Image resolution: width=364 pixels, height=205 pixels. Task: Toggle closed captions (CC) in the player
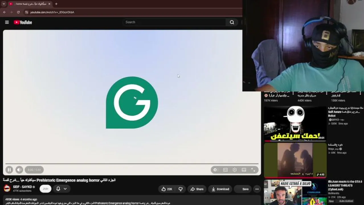point(225,170)
